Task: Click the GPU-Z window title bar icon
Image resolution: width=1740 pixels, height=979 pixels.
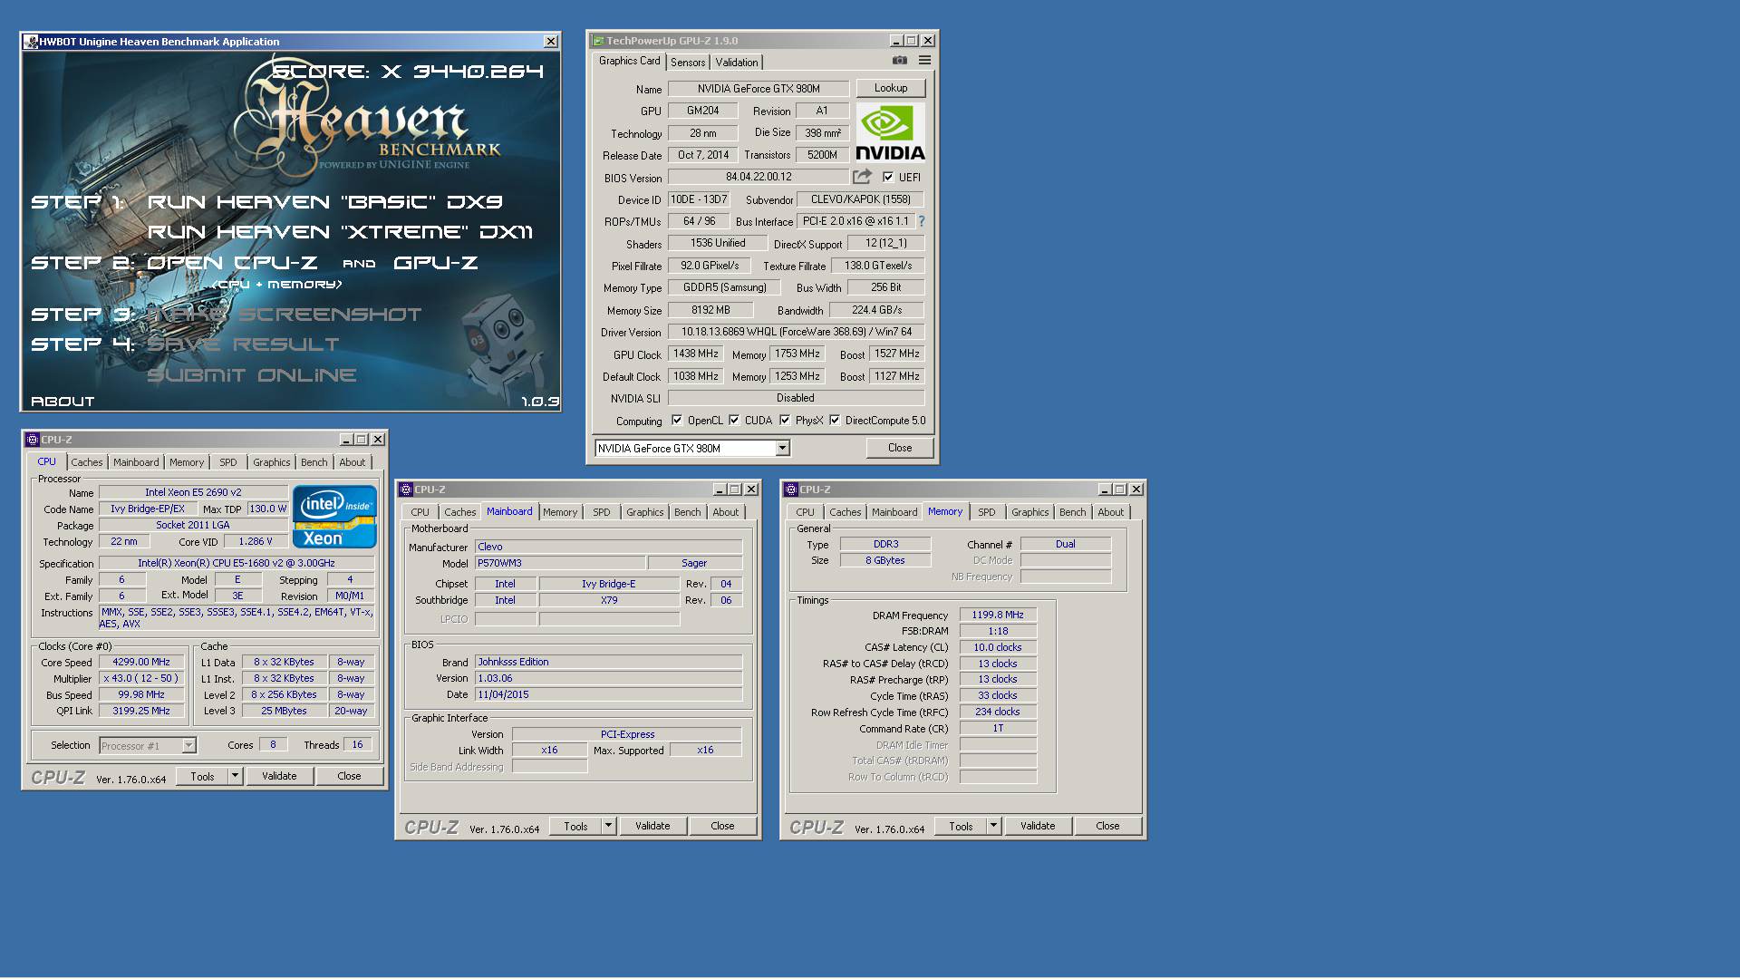Action: click(x=598, y=41)
